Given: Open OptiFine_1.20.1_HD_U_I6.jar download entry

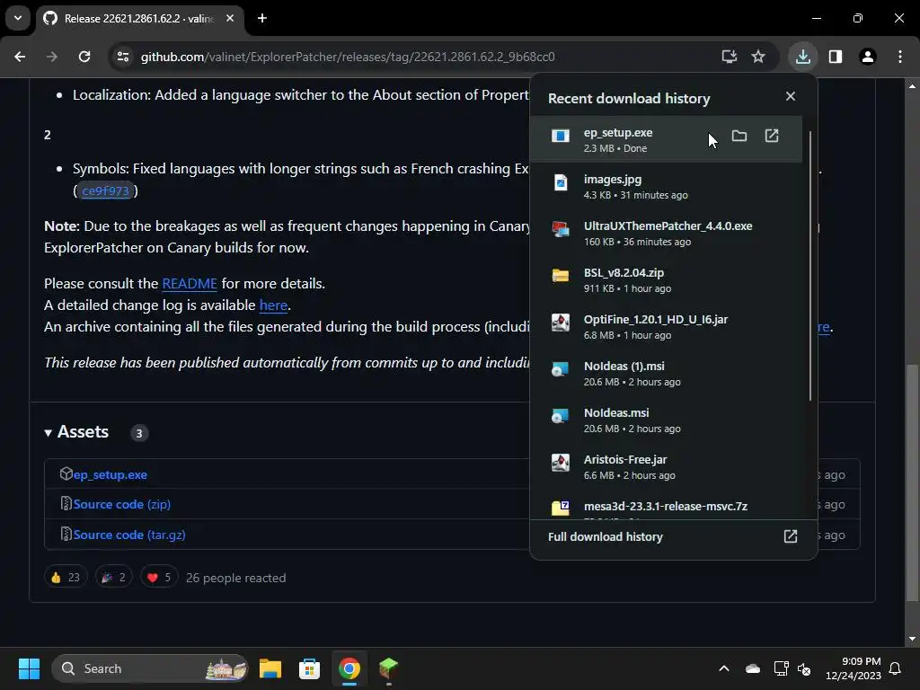Looking at the screenshot, I should tap(666, 327).
